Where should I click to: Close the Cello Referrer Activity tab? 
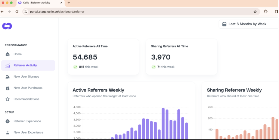click(x=61, y=3)
